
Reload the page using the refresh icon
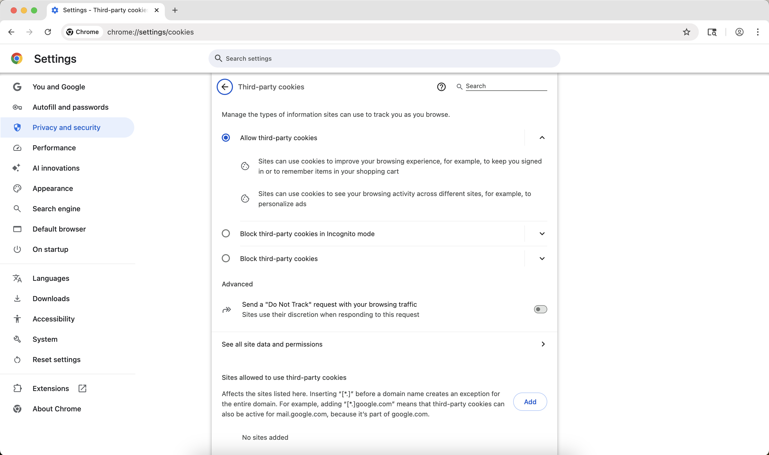[48, 32]
